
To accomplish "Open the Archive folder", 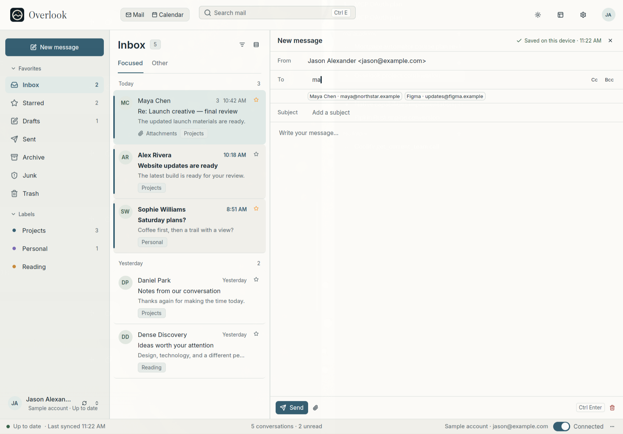I will click(54, 157).
